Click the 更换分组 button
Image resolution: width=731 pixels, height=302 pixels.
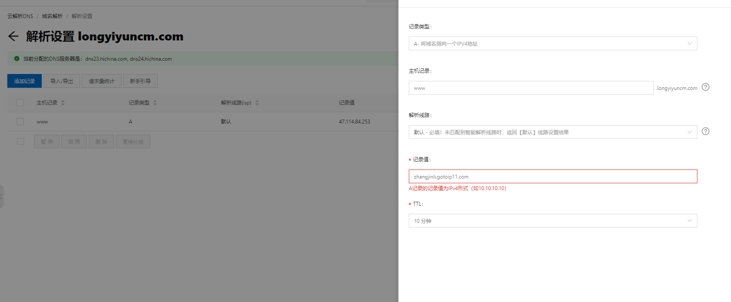pos(133,142)
